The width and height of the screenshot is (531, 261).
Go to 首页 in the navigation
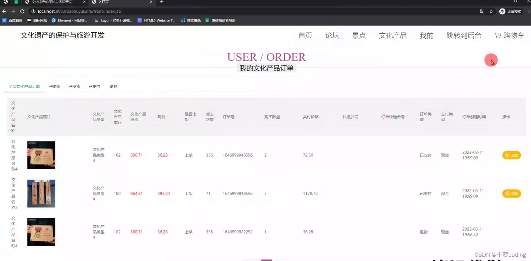pyautogui.click(x=305, y=36)
